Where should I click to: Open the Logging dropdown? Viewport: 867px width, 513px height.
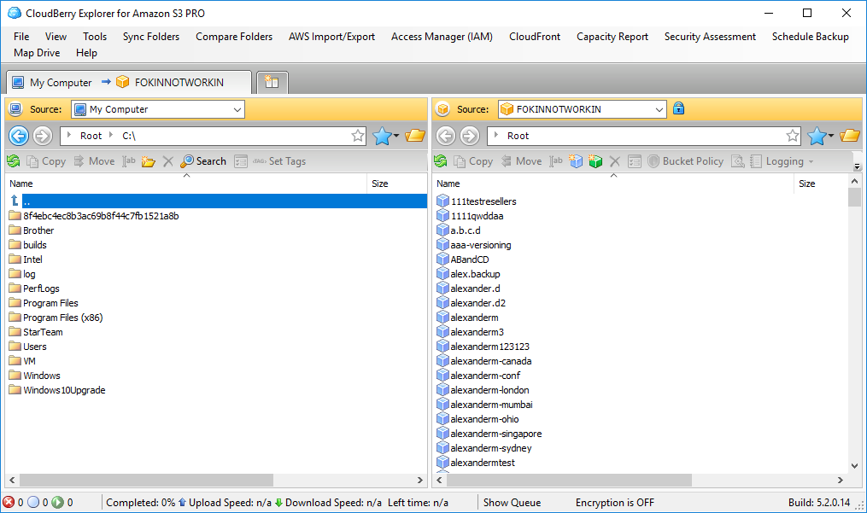coord(782,160)
